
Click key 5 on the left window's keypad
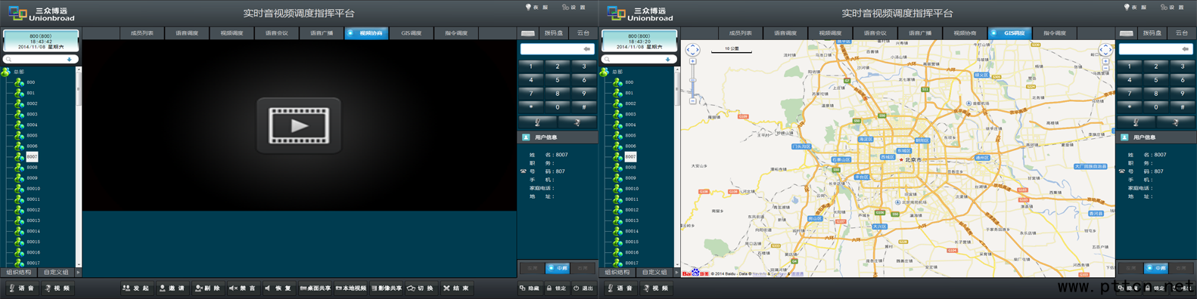click(x=558, y=80)
